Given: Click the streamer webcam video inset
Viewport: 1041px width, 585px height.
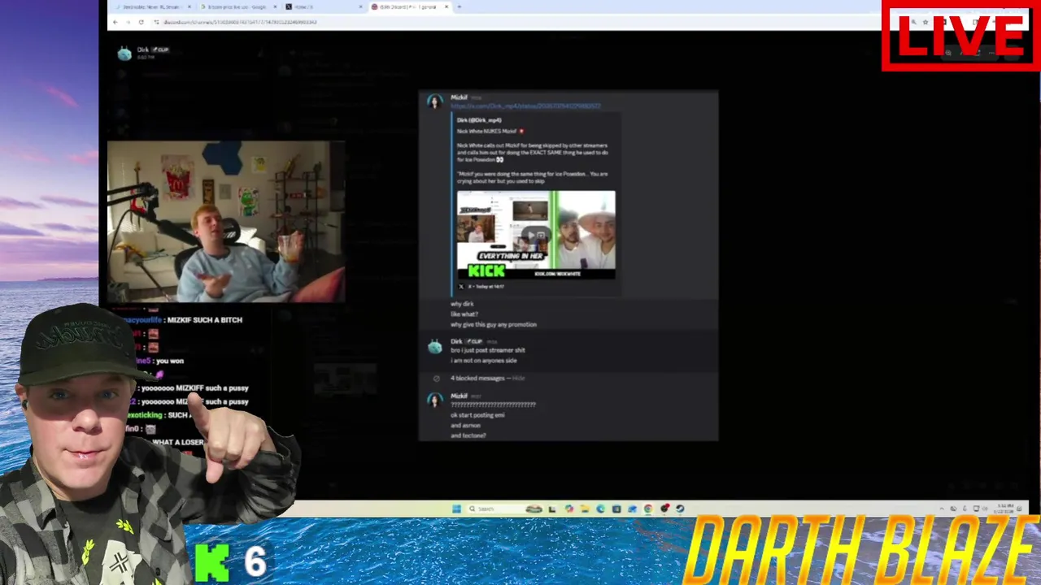Looking at the screenshot, I should point(226,222).
